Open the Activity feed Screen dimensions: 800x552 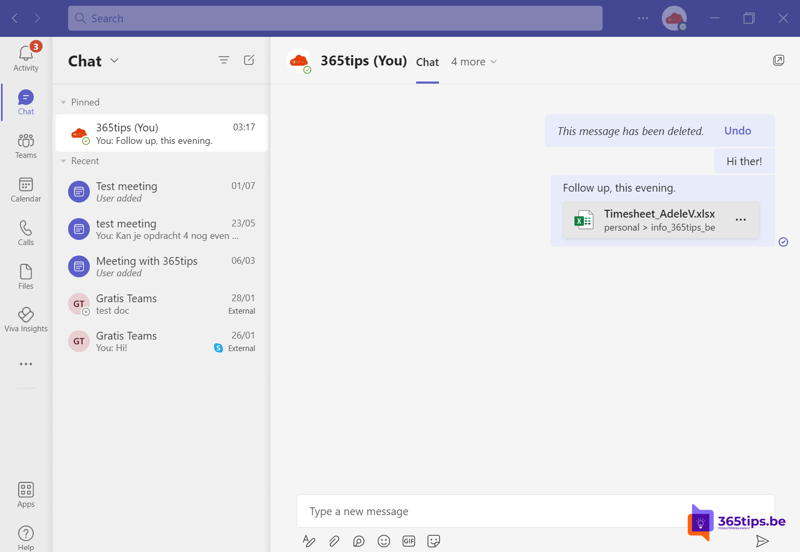[26, 58]
